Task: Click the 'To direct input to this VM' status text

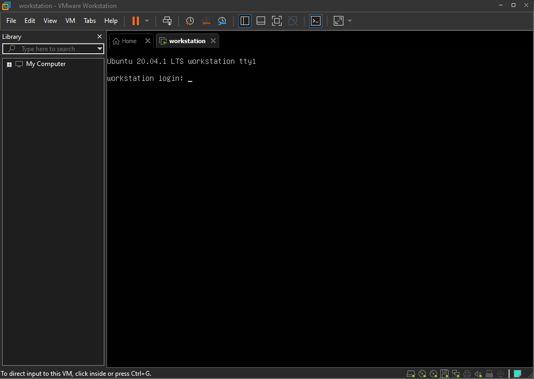Action: [x=76, y=374]
